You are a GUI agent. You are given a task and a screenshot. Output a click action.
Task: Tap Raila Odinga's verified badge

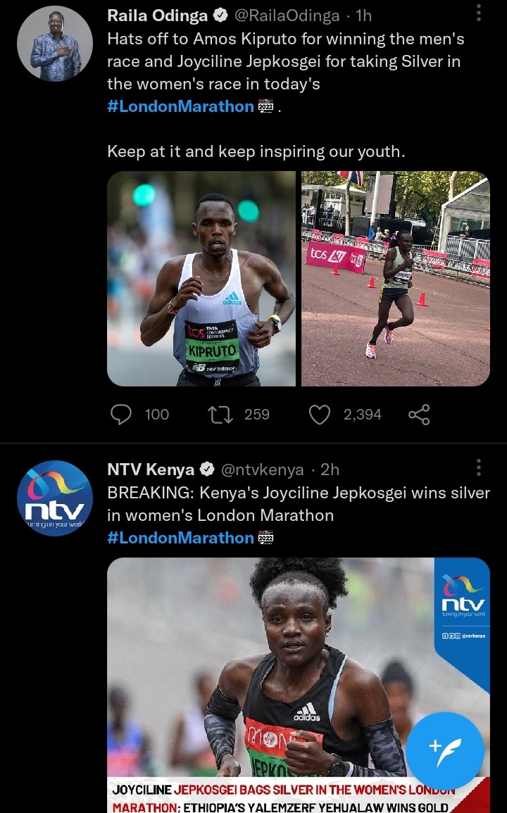[220, 15]
